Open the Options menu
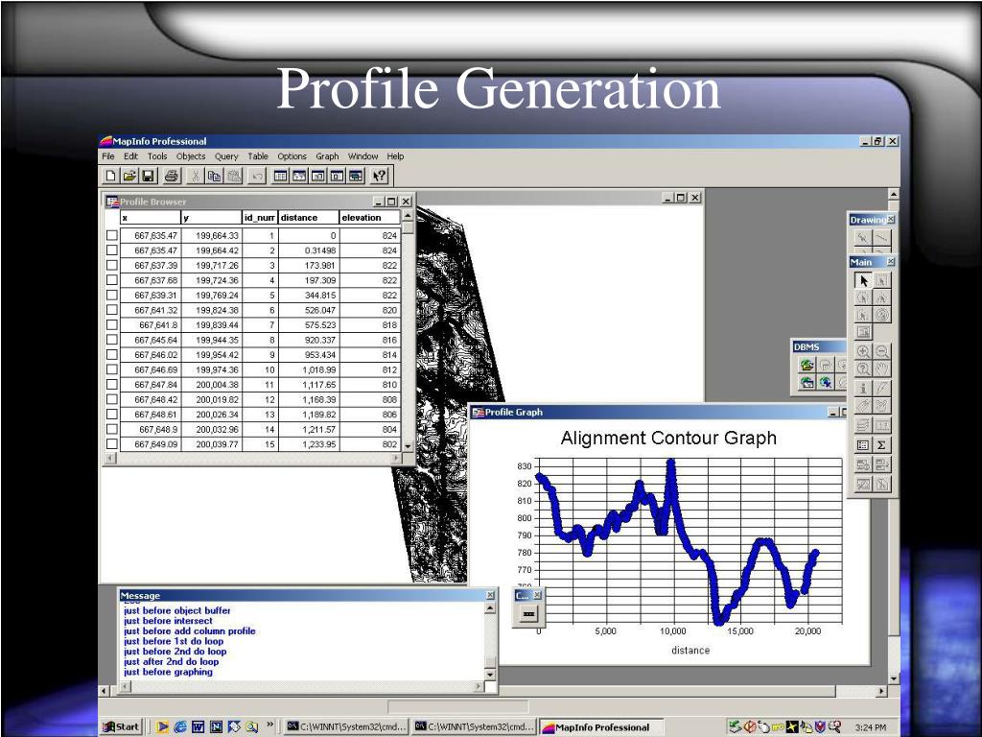The image size is (982, 737). tap(292, 156)
